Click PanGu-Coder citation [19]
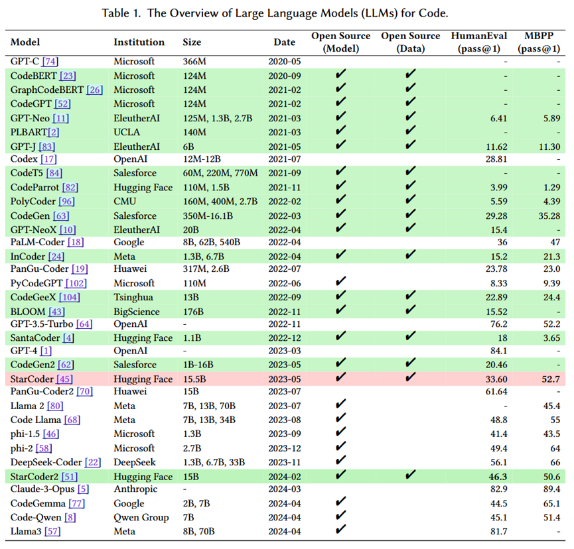 pos(80,269)
